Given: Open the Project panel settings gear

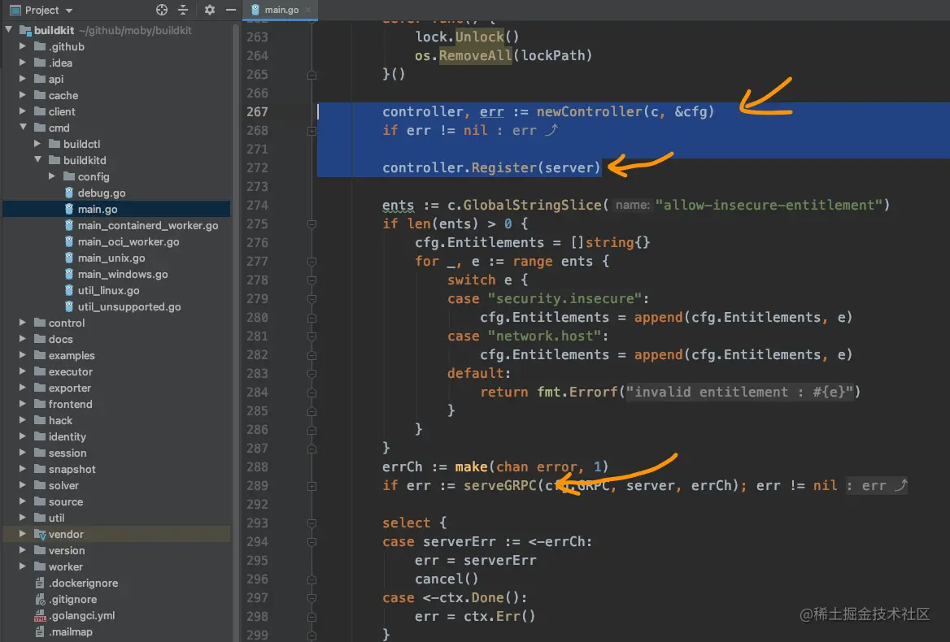Looking at the screenshot, I should tap(208, 10).
